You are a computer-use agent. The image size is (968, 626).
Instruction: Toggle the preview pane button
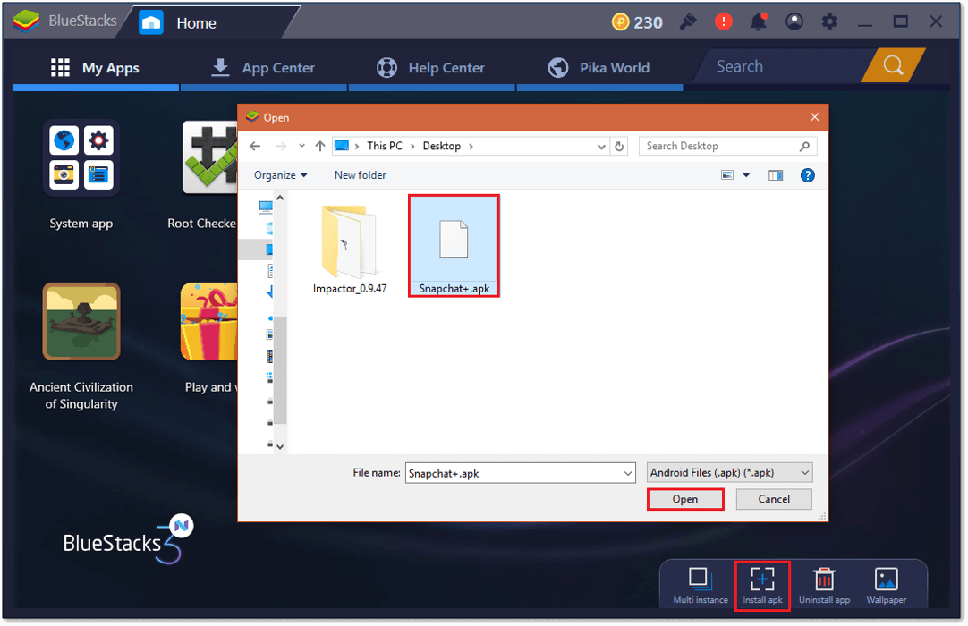[776, 175]
